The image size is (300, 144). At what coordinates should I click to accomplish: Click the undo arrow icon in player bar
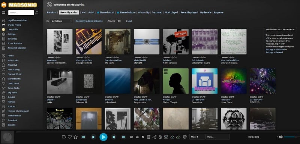(x=143, y=137)
